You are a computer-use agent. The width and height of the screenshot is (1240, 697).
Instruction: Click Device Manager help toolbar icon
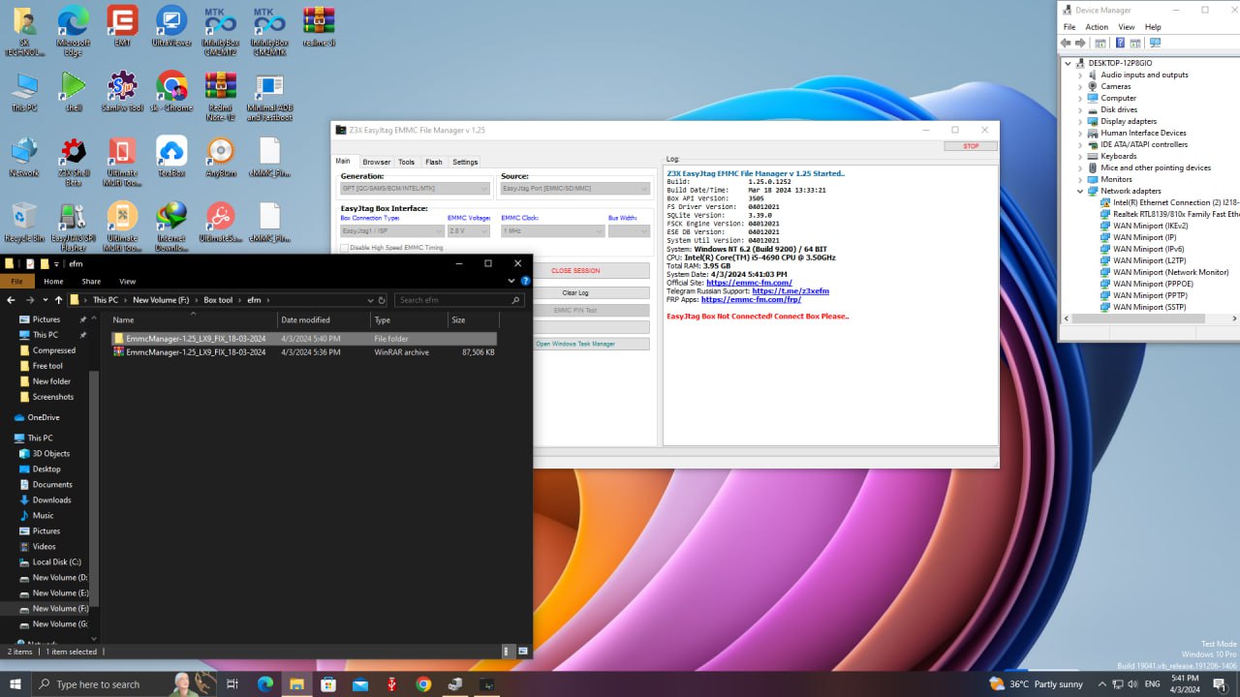tap(1121, 43)
